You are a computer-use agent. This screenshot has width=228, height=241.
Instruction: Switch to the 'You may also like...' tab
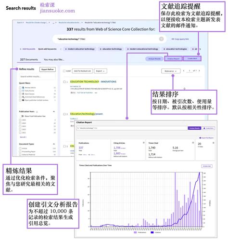pyautogui.click(x=54, y=59)
